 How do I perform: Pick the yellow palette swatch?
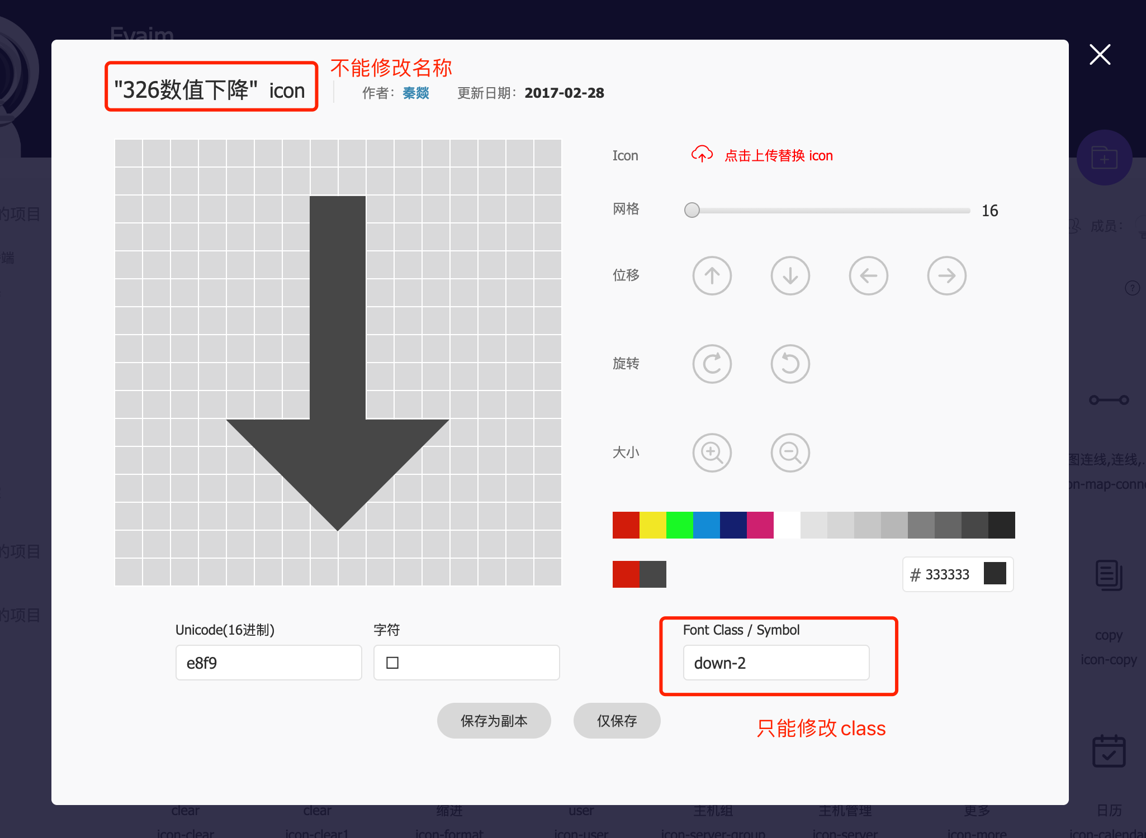pos(653,525)
